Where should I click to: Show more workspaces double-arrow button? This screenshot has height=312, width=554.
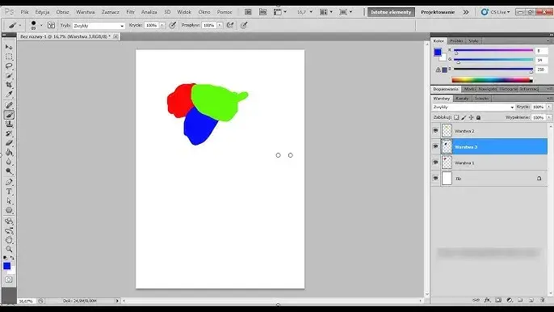tap(466, 12)
